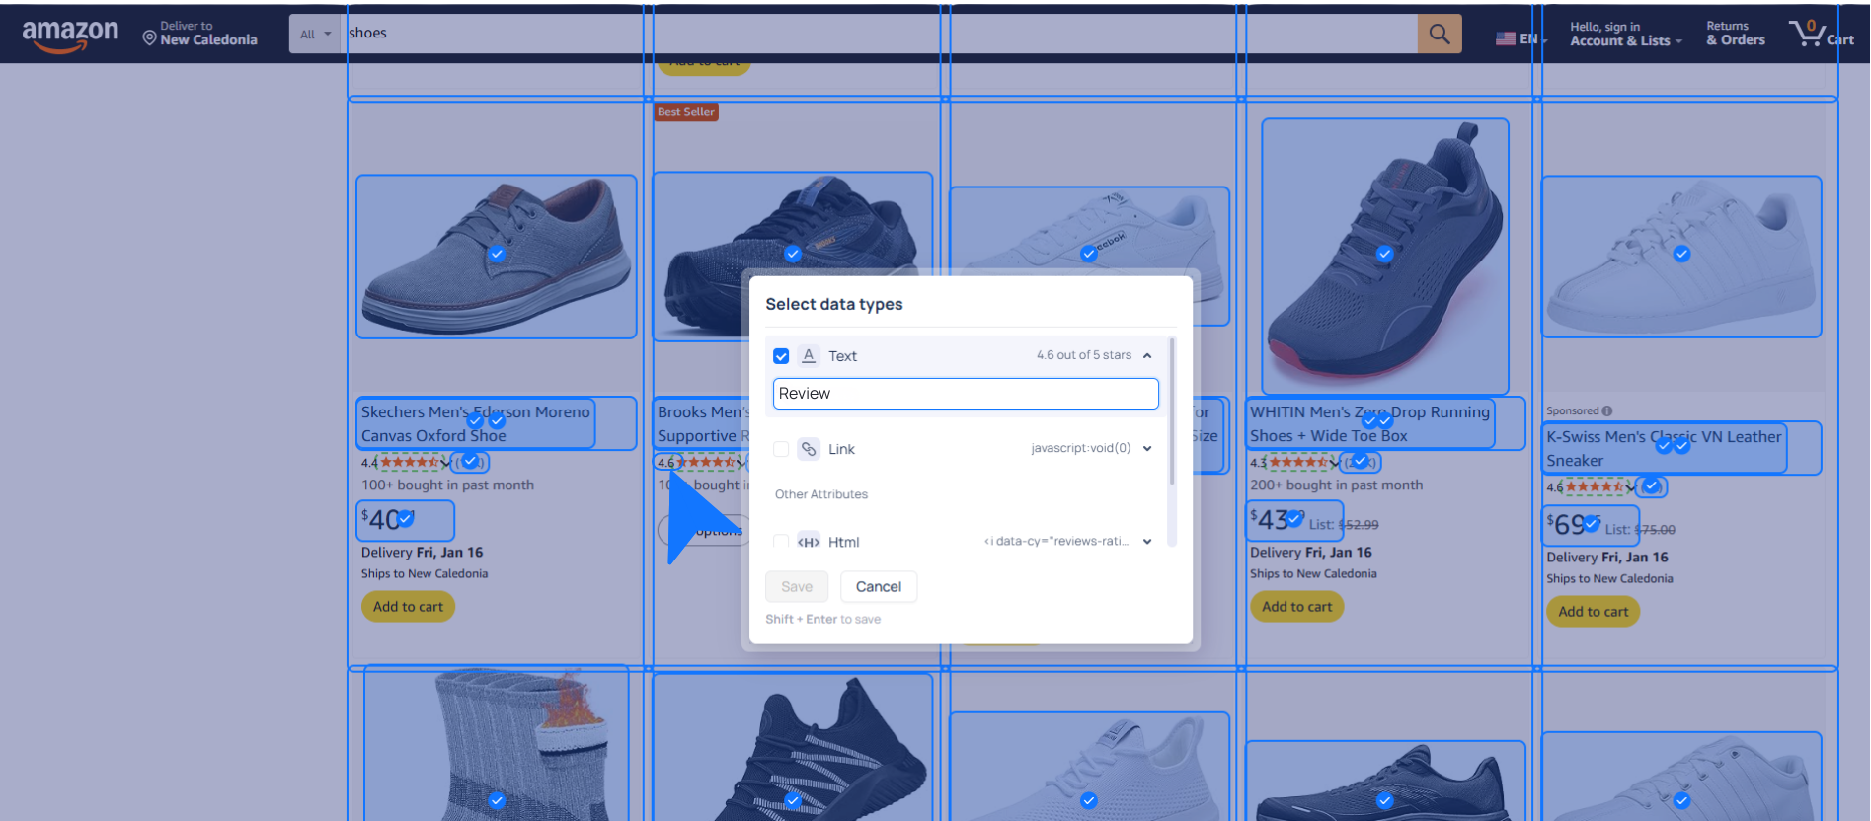
Task: Expand the Link row chevron
Action: [1147, 449]
